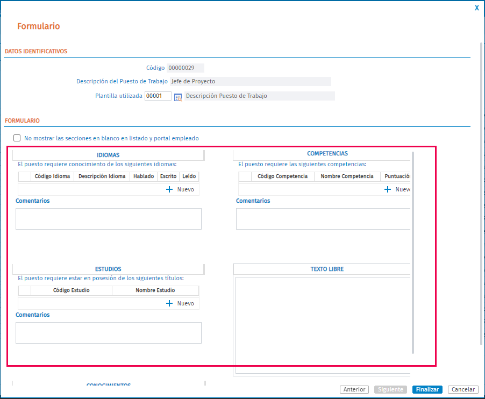Click the Código field with 00000029
Viewport: 485px width, 399px height.
186,68
